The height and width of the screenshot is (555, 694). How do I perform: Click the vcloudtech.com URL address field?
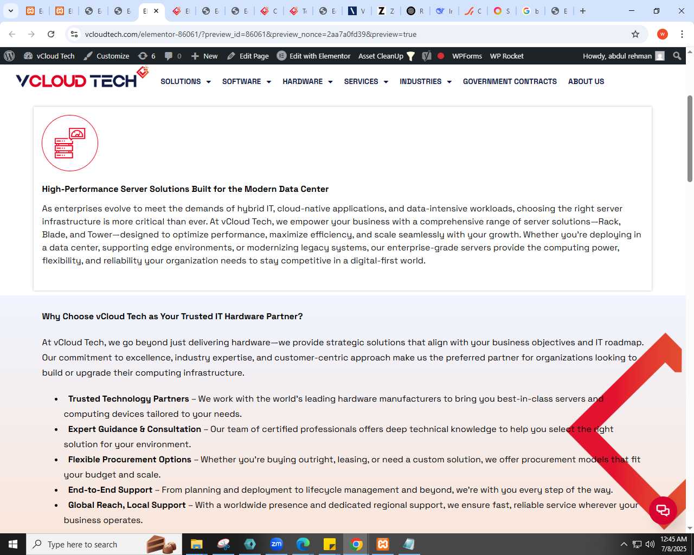(x=250, y=34)
